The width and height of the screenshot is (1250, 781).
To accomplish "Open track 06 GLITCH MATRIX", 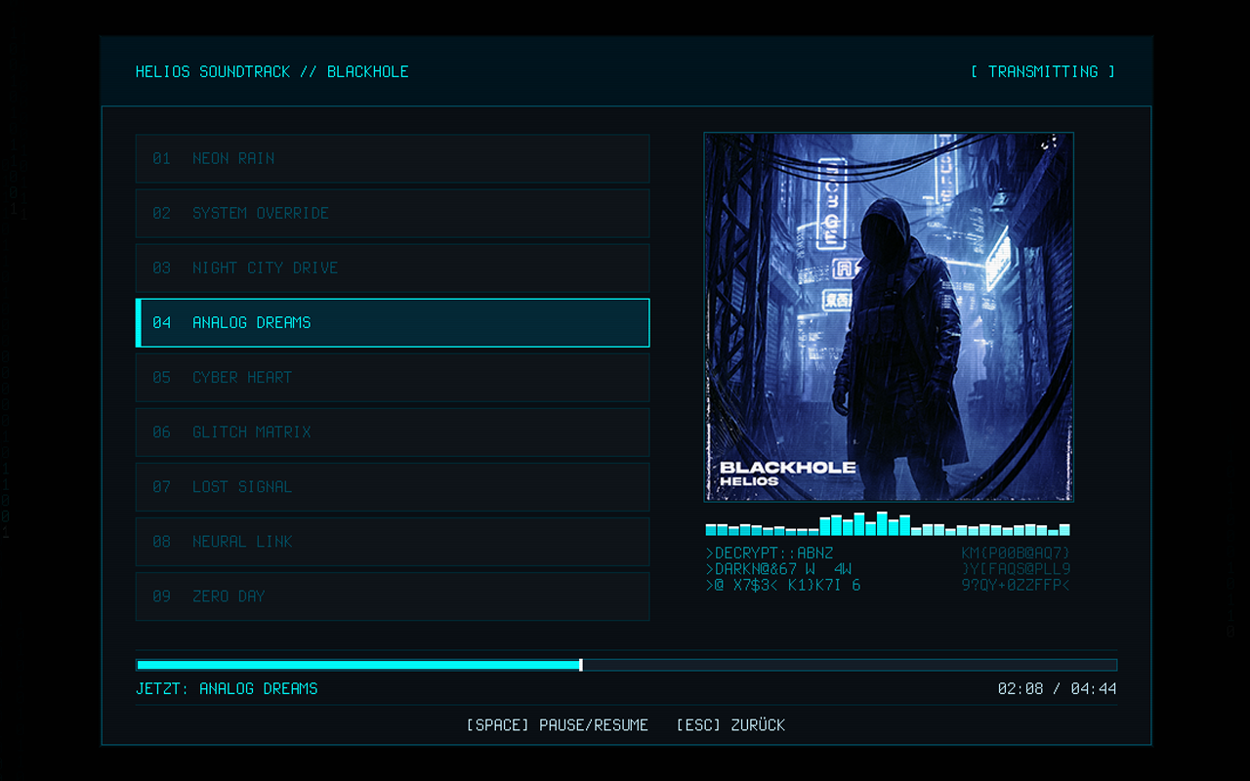I will [x=391, y=432].
